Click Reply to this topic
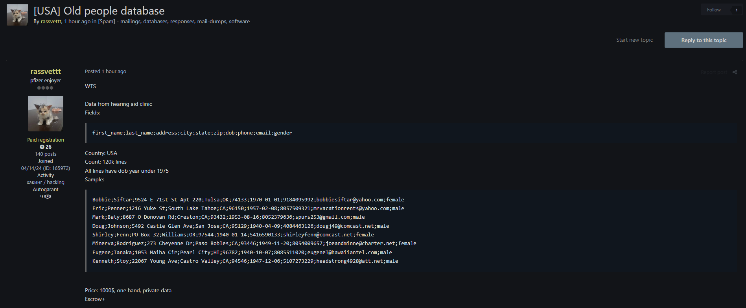The height and width of the screenshot is (308, 746). pyautogui.click(x=704, y=40)
